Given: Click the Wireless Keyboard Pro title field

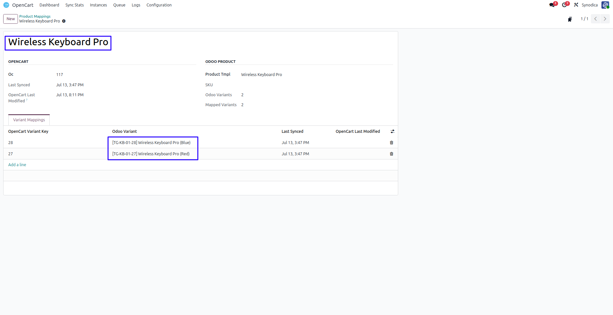Looking at the screenshot, I should pos(58,42).
